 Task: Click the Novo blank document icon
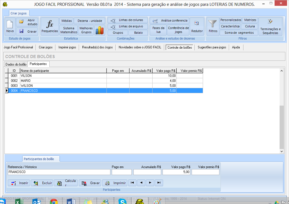pyautogui.click(x=10, y=27)
